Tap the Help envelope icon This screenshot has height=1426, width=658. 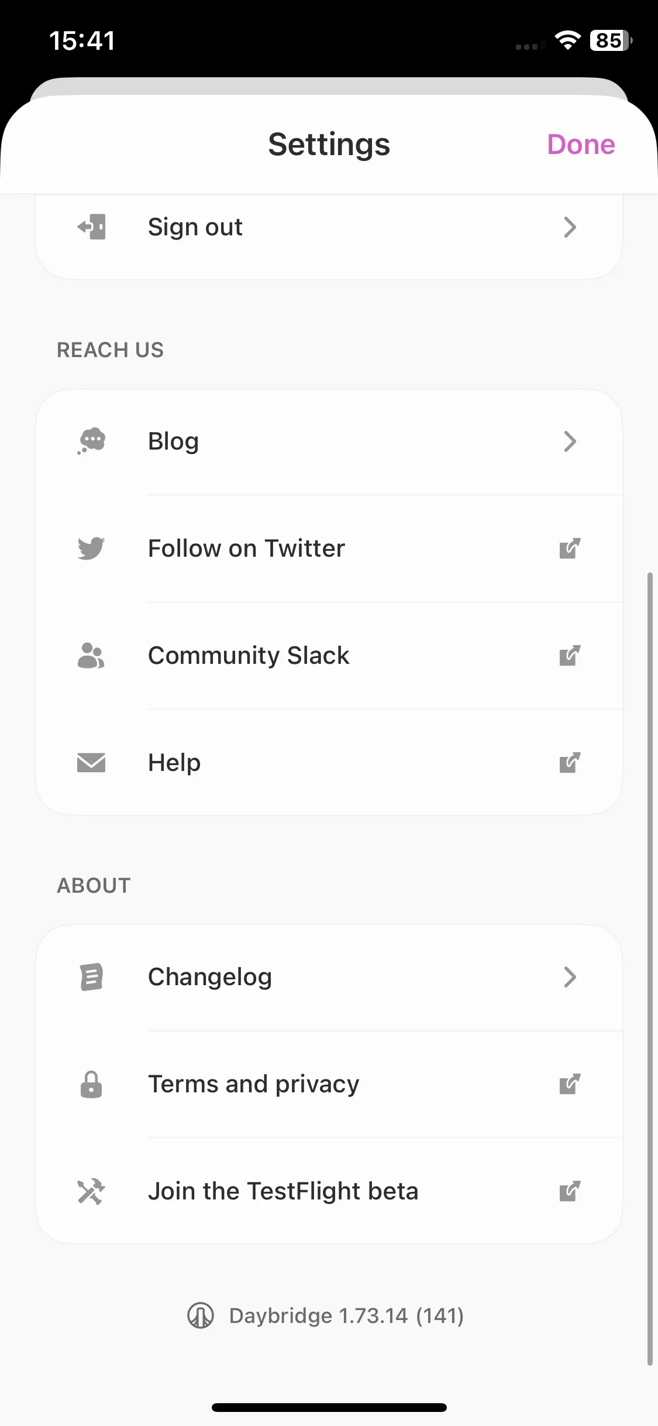point(91,763)
